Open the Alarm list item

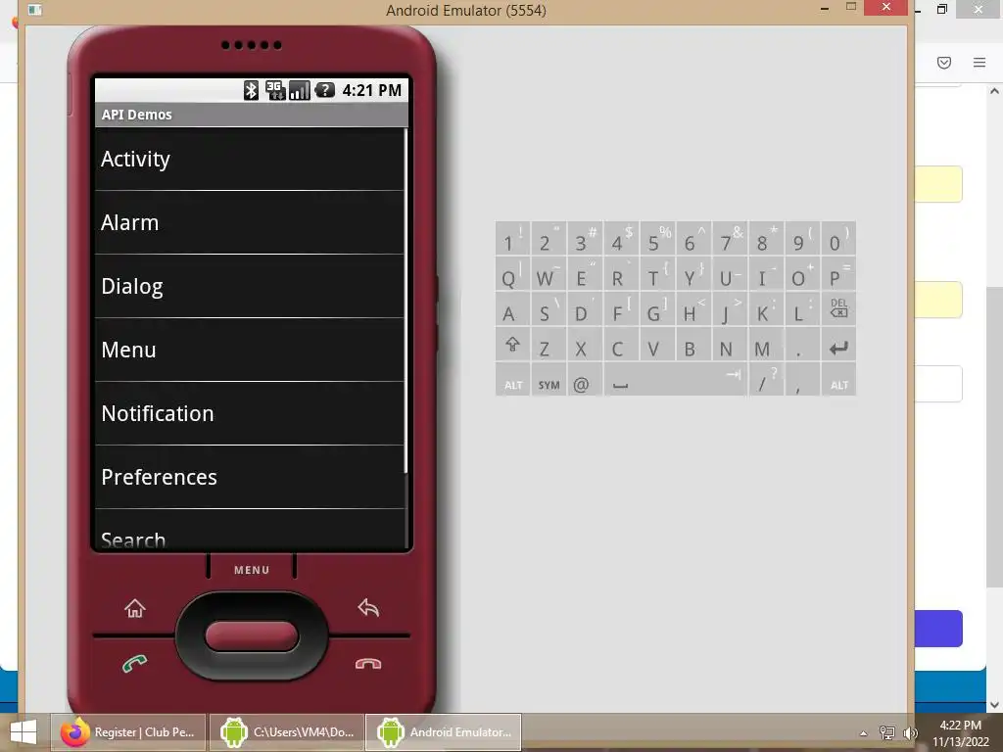[x=250, y=222]
